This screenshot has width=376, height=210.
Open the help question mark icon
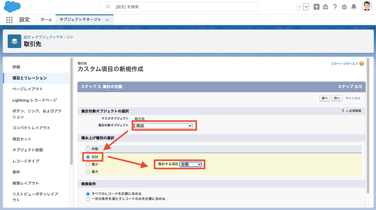(335, 7)
